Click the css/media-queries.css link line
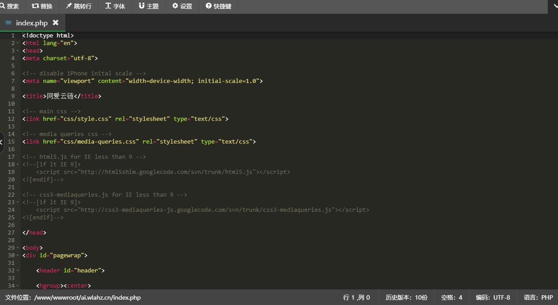This screenshot has height=305, width=558. click(x=139, y=142)
